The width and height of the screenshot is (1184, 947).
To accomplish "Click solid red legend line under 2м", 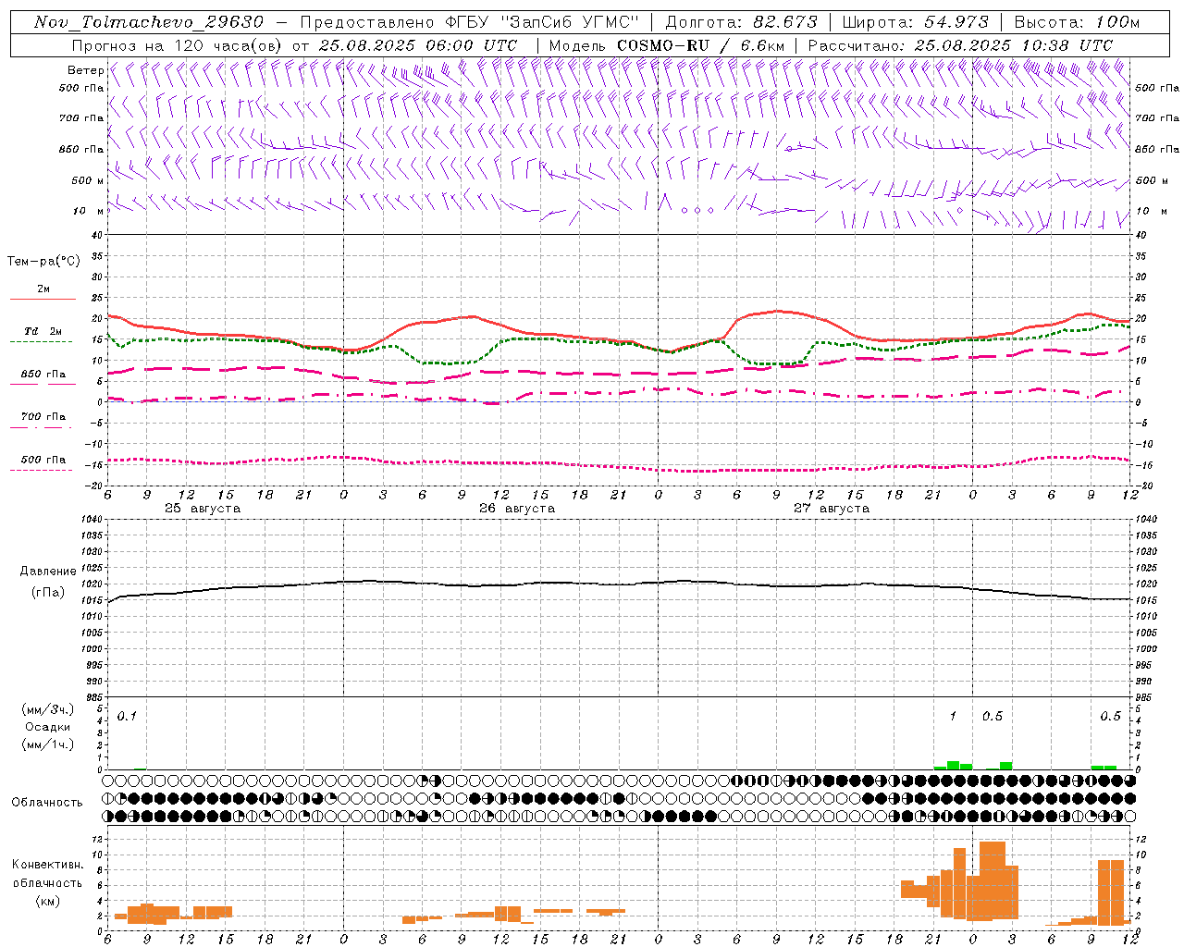I will pyautogui.click(x=42, y=300).
